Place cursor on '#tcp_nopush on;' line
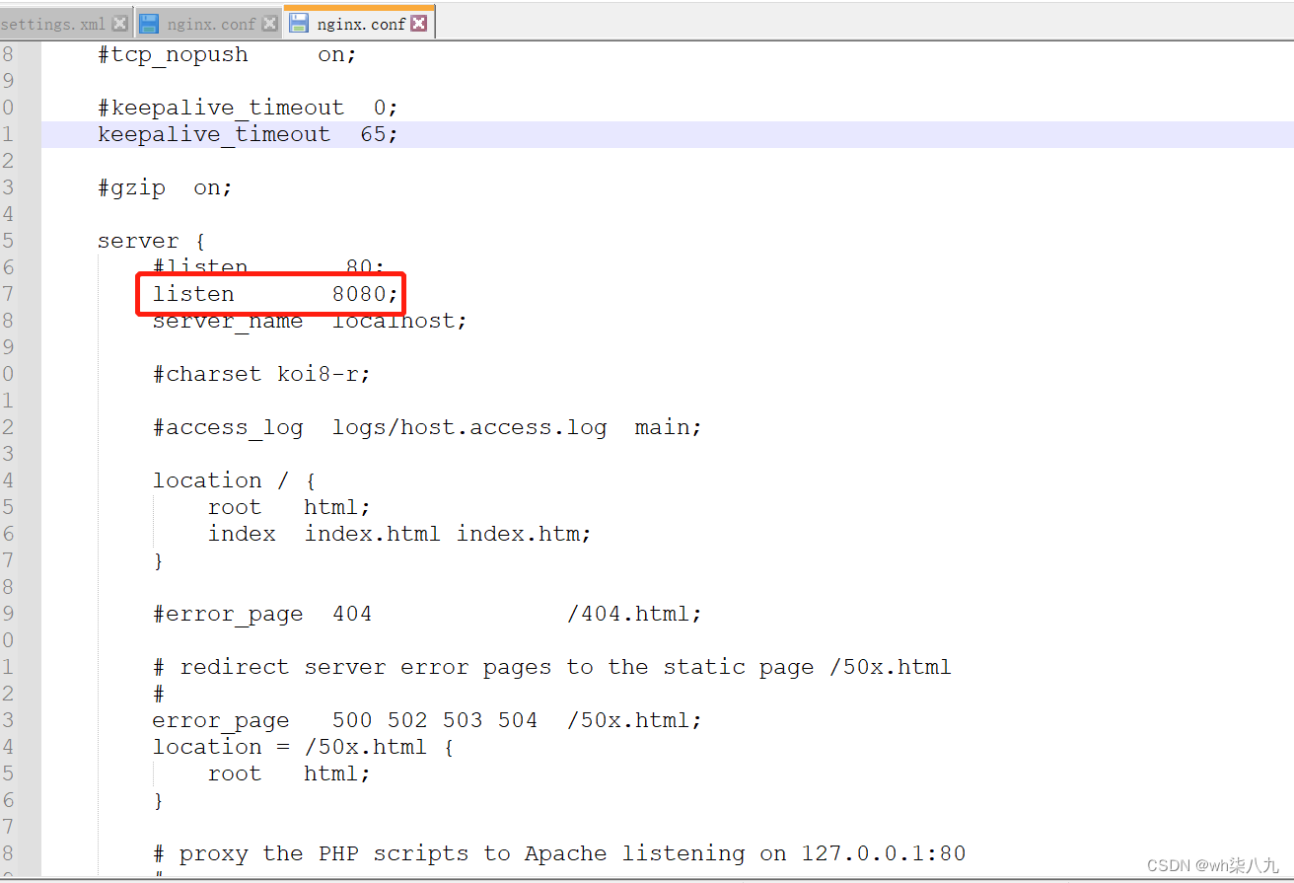 [x=227, y=55]
